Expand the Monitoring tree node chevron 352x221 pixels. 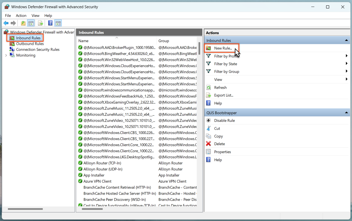click(x=6, y=55)
